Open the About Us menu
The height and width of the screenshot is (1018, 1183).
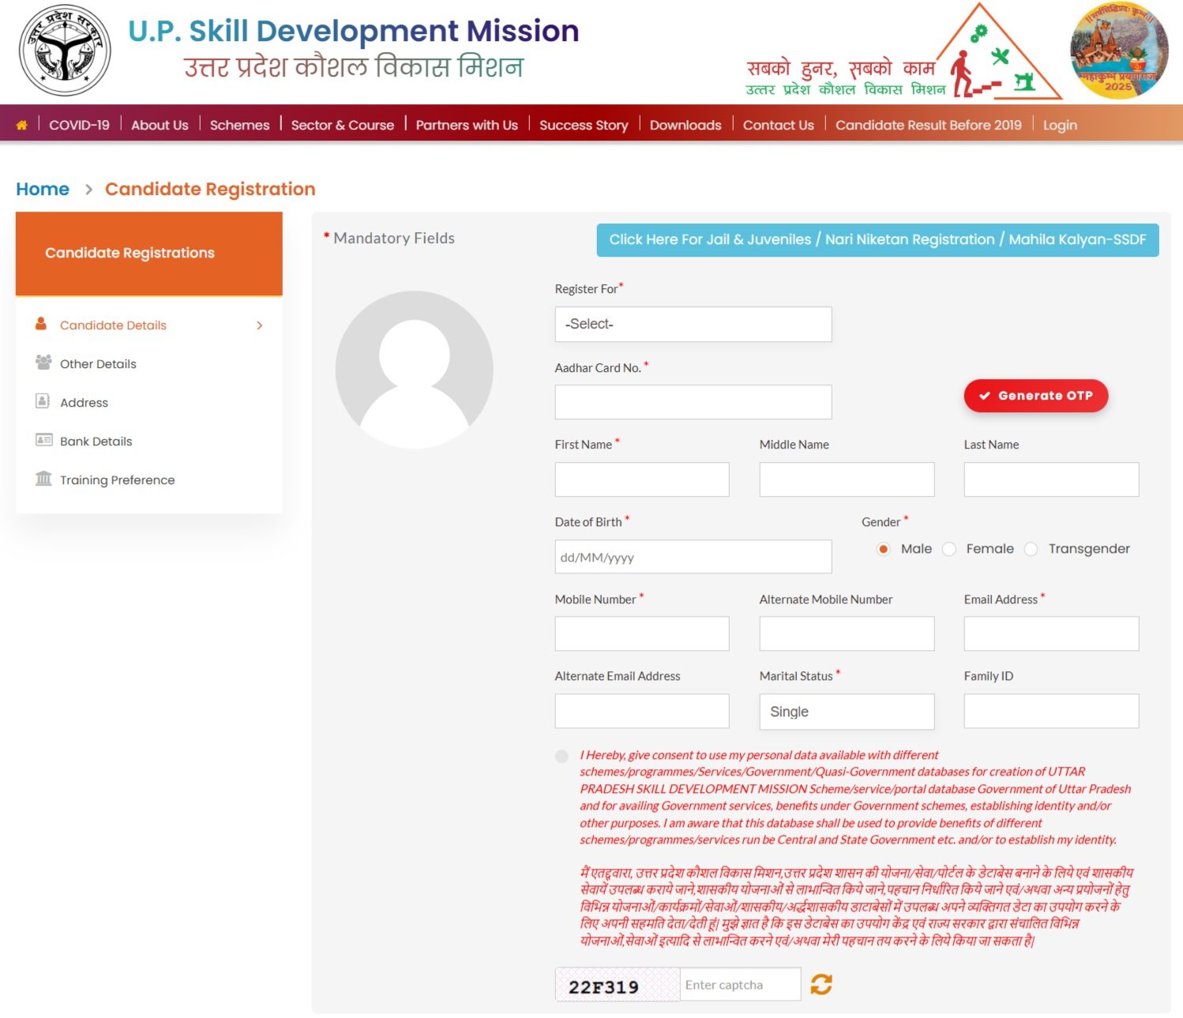(160, 125)
